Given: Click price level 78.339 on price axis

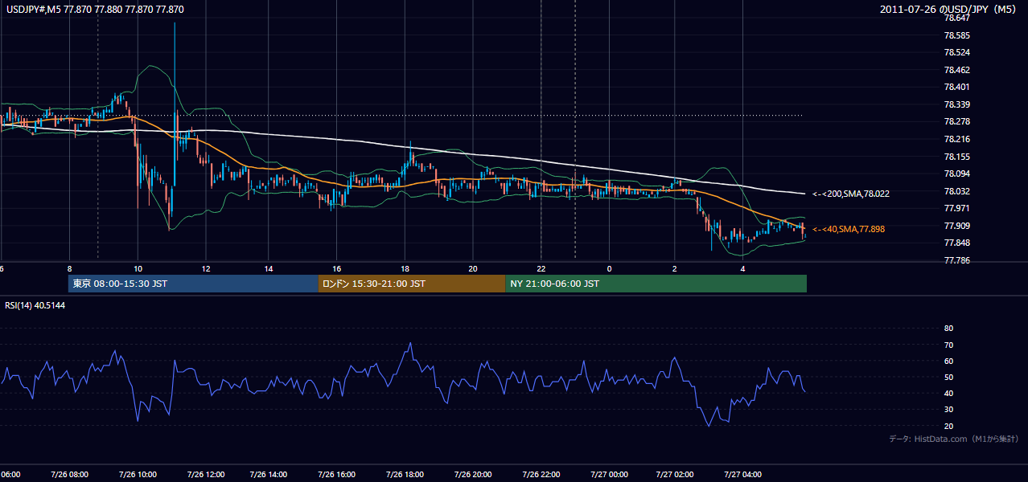Looking at the screenshot, I should click(956, 104).
